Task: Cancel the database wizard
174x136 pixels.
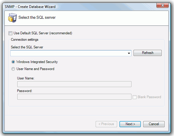Action: tap(154, 124)
